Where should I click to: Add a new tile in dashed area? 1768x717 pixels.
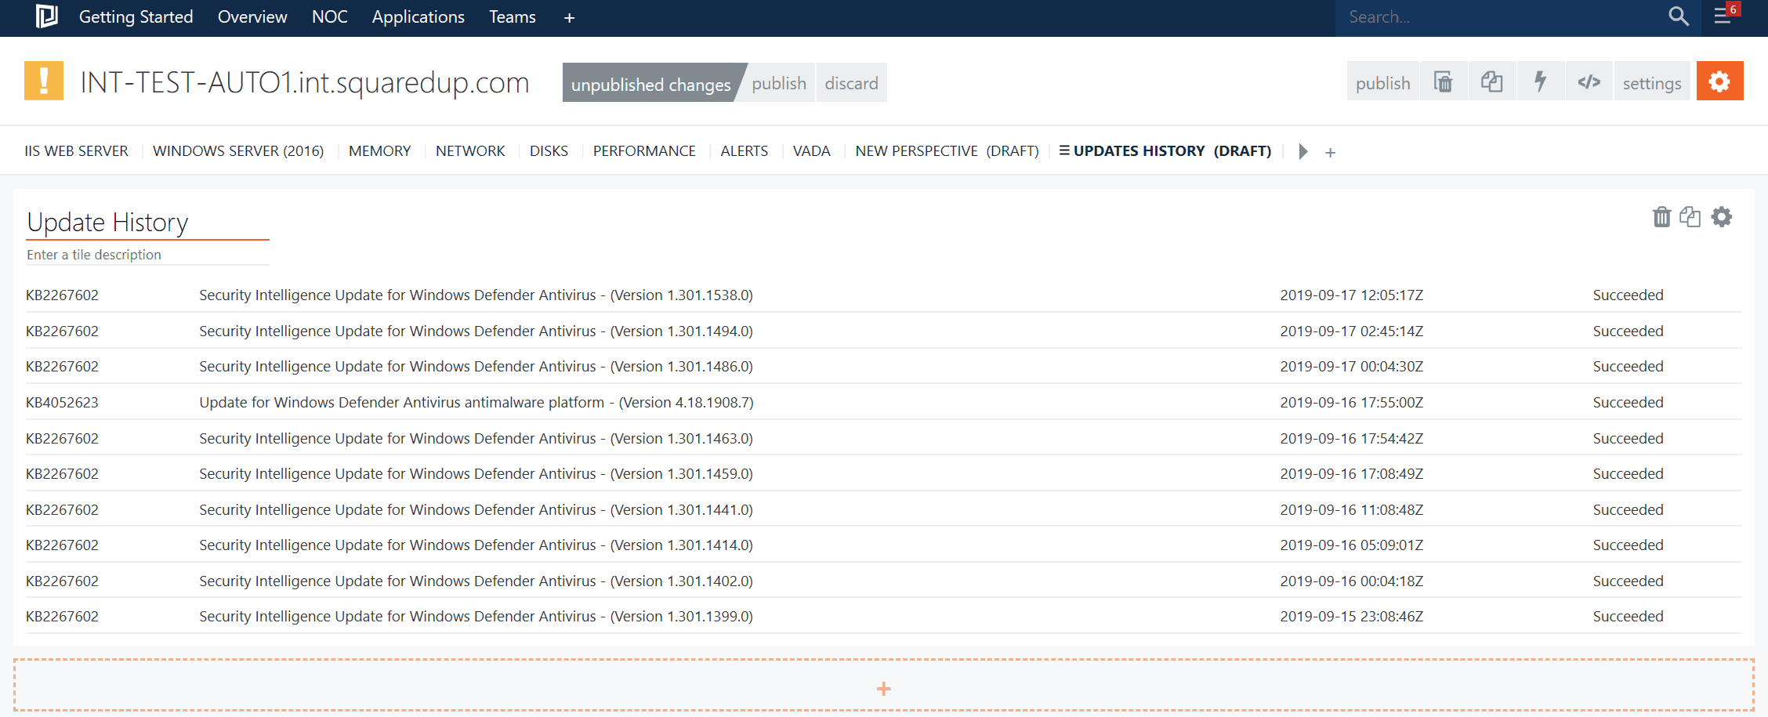pyautogui.click(x=883, y=689)
